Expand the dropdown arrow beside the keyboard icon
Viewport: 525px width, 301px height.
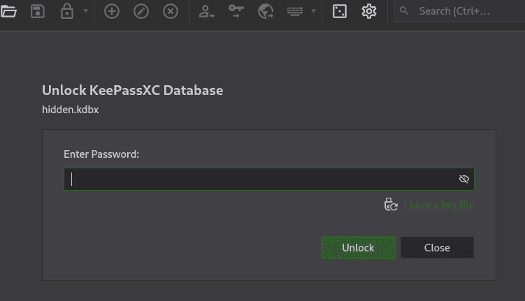click(x=313, y=11)
